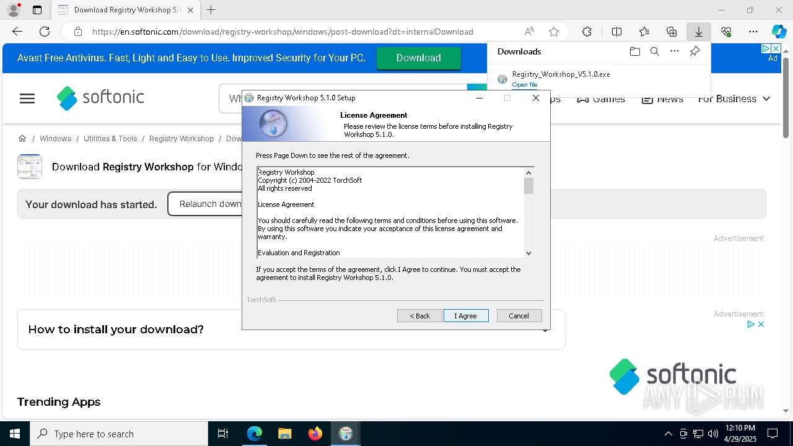Image resolution: width=793 pixels, height=446 pixels.
Task: Open File Explorer from taskbar
Action: pos(284,434)
